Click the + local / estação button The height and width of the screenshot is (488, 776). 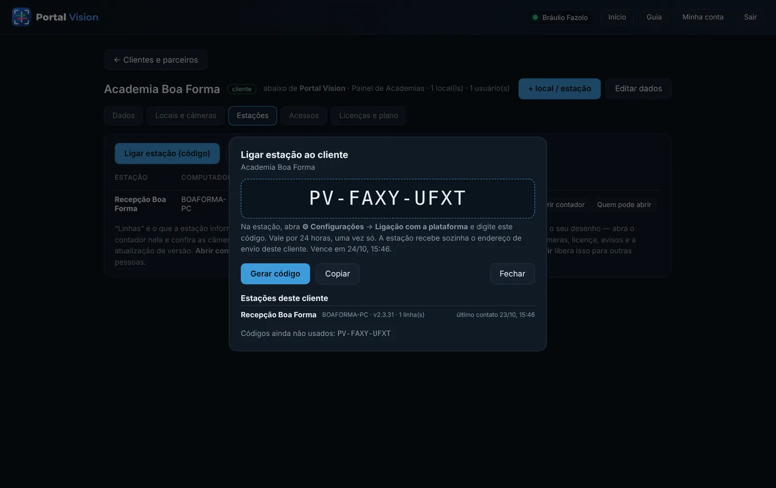coord(559,89)
